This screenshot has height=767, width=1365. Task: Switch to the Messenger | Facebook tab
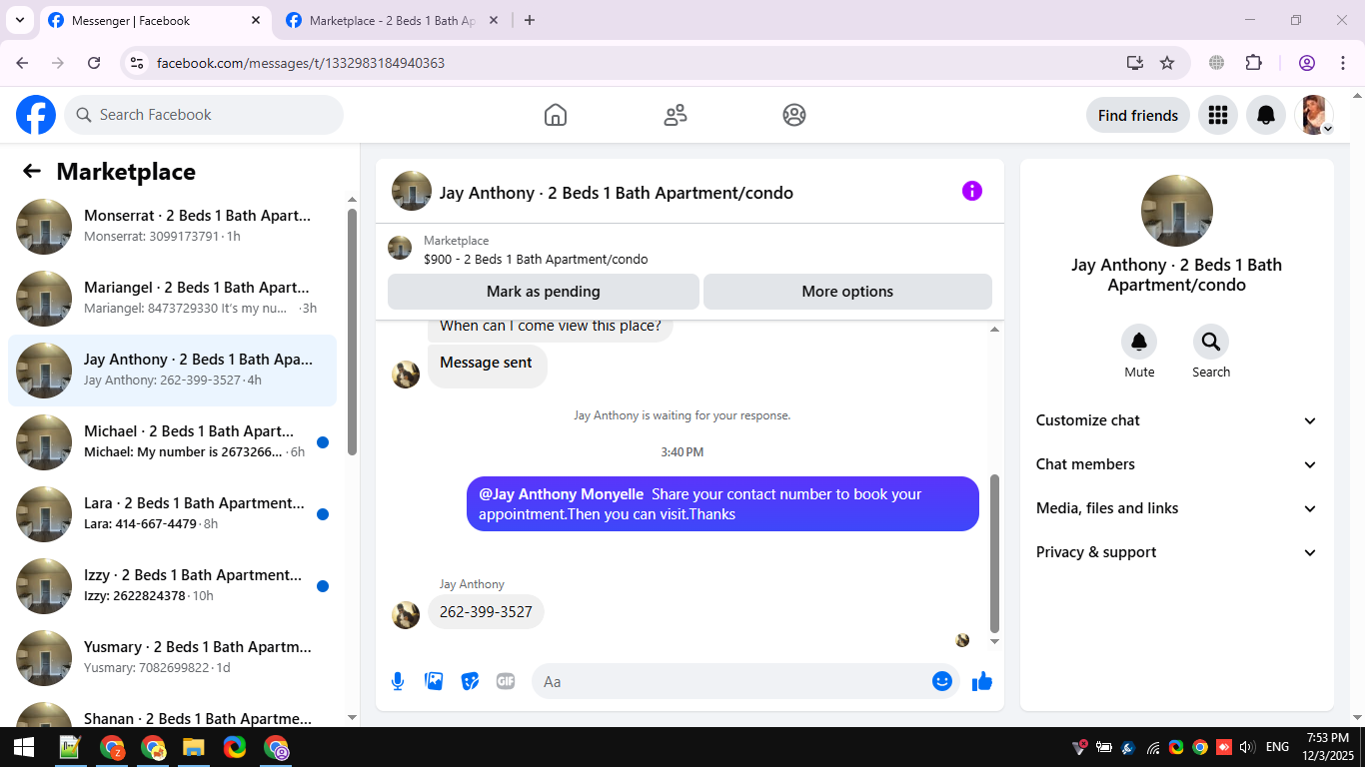pyautogui.click(x=154, y=20)
